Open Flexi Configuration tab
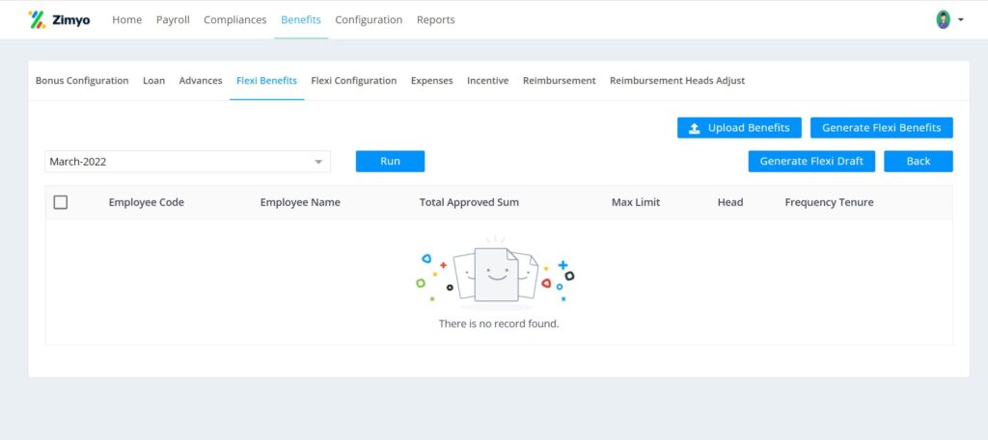 (353, 81)
